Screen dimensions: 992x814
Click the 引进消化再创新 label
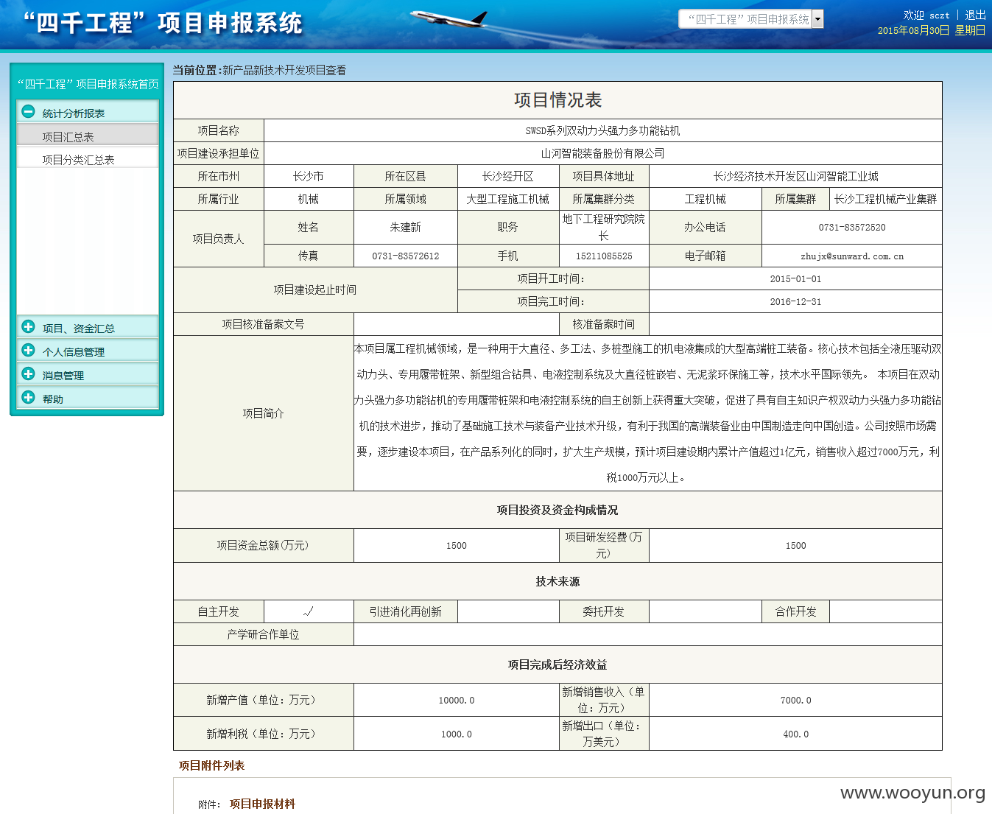tap(405, 611)
